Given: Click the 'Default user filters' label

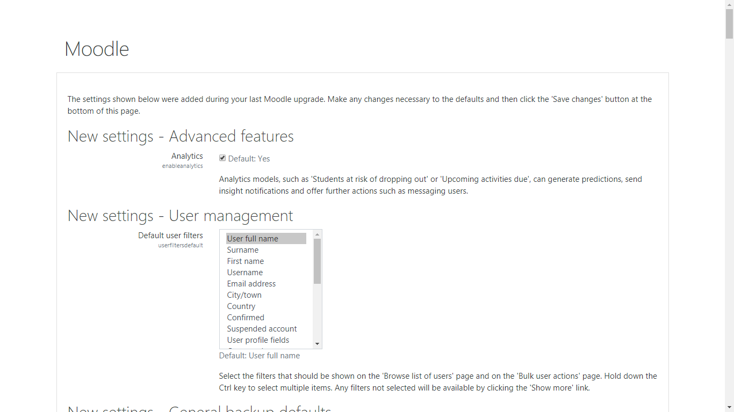Looking at the screenshot, I should point(170,236).
